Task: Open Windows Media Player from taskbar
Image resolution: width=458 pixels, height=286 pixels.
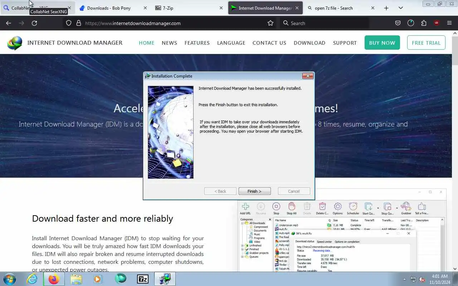Action: [98, 279]
